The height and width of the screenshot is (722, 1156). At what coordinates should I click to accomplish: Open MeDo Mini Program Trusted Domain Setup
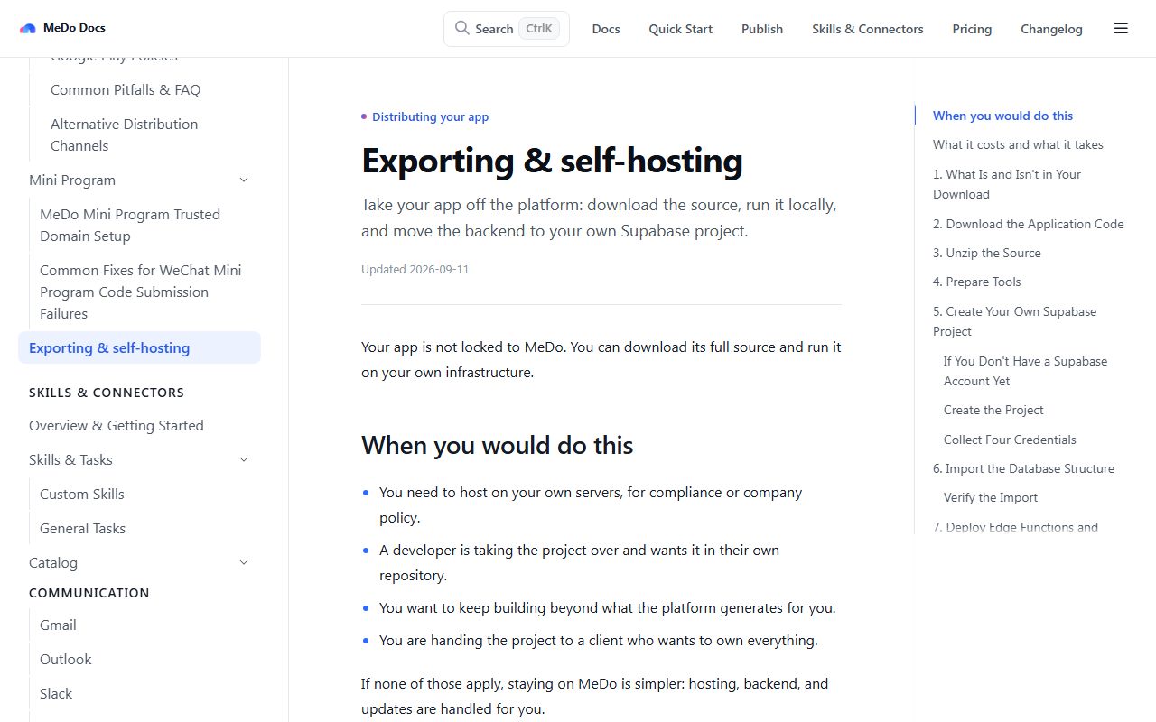(130, 226)
